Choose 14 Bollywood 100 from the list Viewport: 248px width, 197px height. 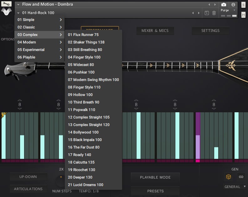pyautogui.click(x=83, y=132)
